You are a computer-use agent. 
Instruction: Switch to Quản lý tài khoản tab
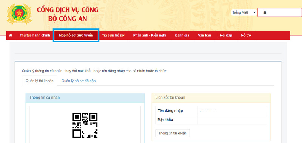(x=40, y=81)
